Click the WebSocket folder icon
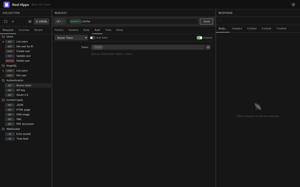This screenshot has height=187, width=300. (x=3, y=129)
